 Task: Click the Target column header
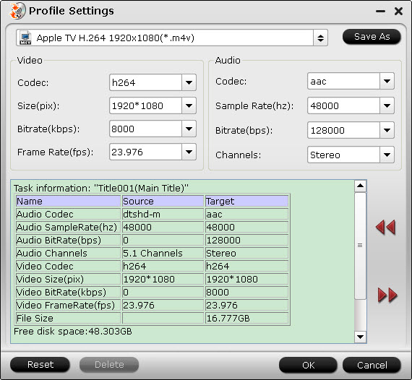click(246, 201)
